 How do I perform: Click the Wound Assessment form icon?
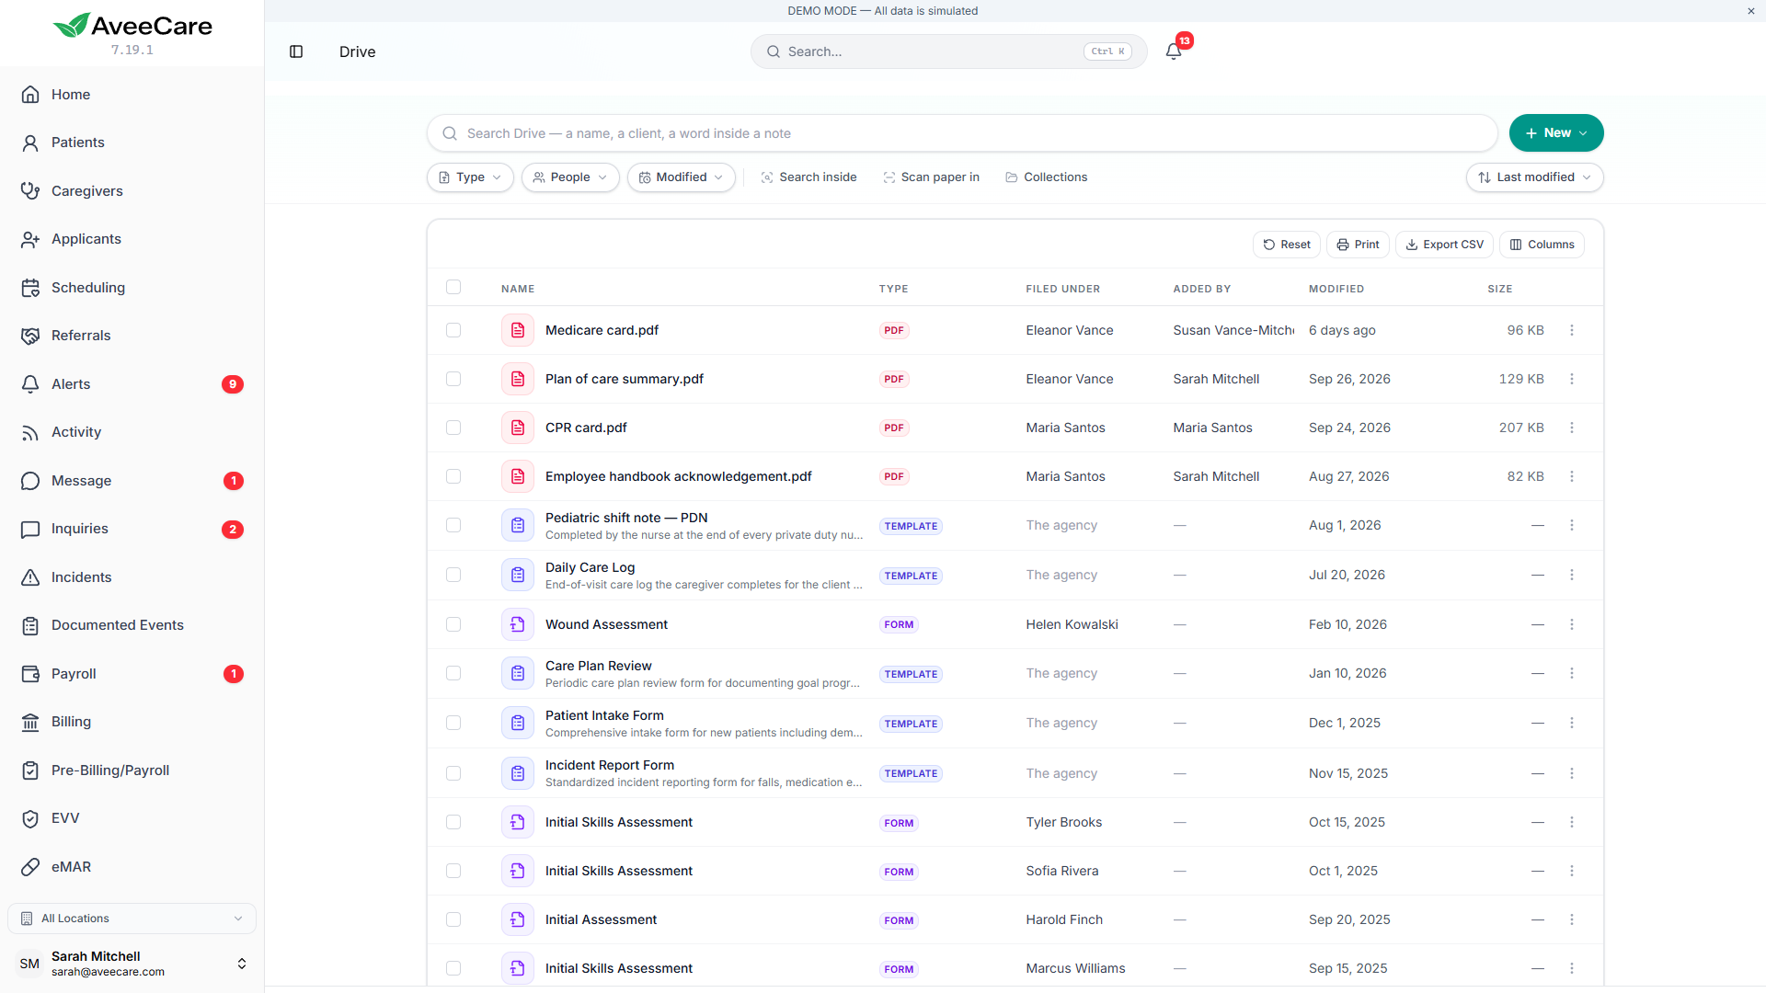[x=518, y=624]
